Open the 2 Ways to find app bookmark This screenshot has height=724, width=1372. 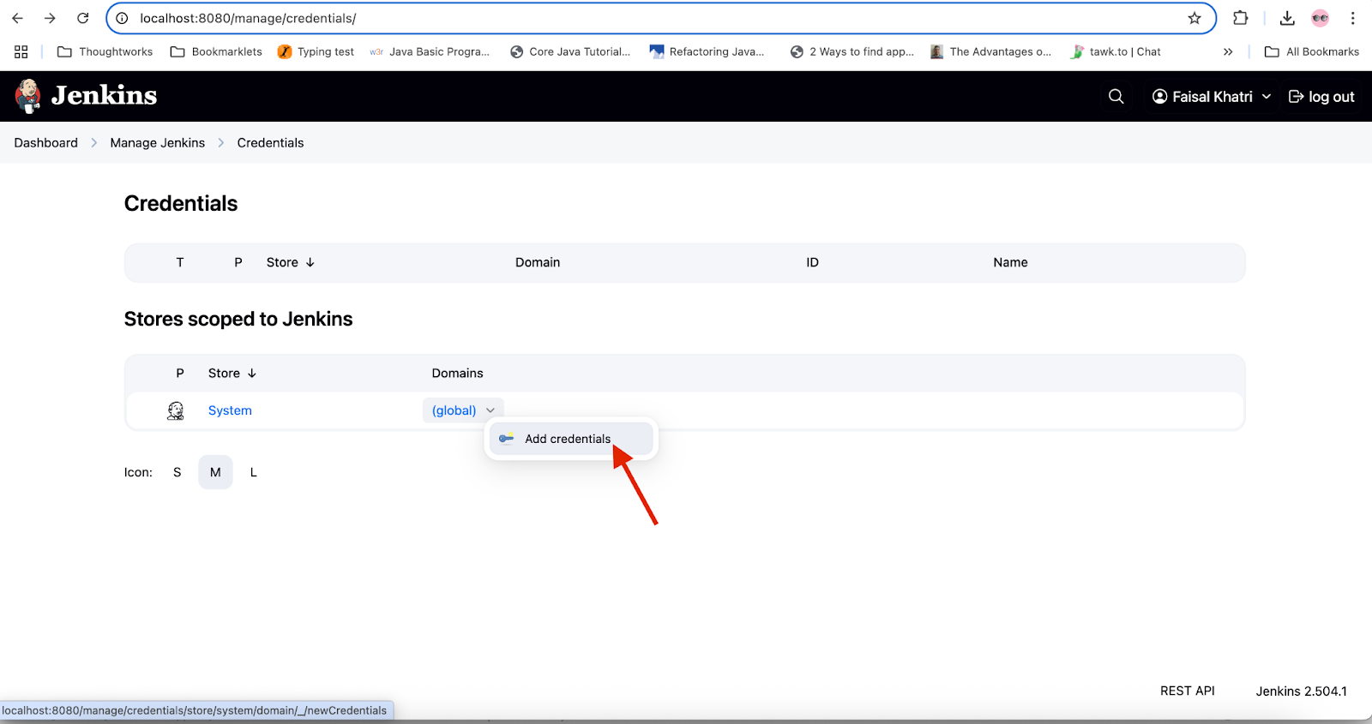[851, 51]
